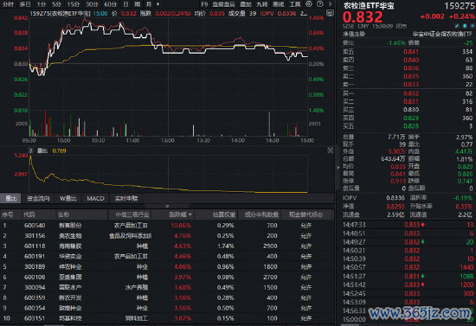Sort holdings by 涨跌幅 column arrow
This screenshot has height=326, width=476.
click(190, 214)
